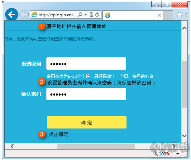This screenshot has height=160, width=191.
Task: Click the yellow 确定 button
Action: click(x=86, y=122)
